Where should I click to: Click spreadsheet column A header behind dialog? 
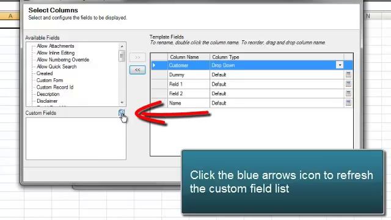pos(10,16)
